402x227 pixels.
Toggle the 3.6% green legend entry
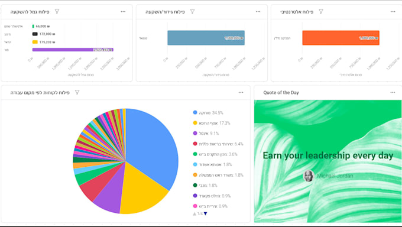pyautogui.click(x=215, y=154)
